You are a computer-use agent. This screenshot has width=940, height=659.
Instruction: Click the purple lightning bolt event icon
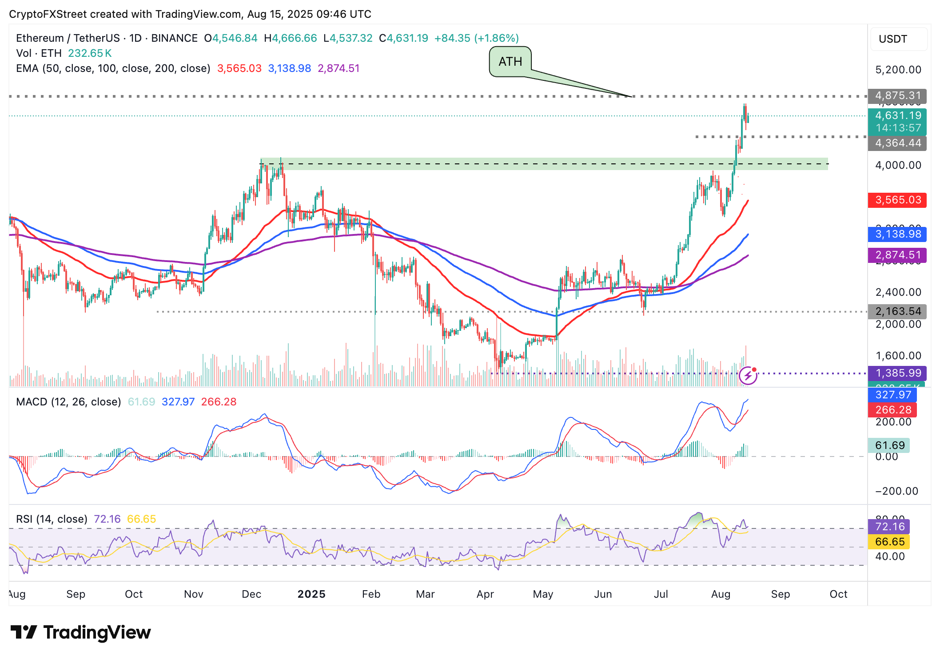coord(748,376)
